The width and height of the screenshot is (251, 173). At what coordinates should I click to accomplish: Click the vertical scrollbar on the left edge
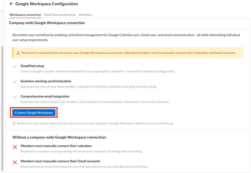2,108
